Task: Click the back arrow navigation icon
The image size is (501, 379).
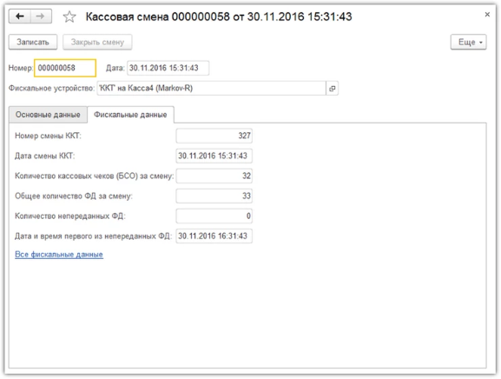Action: click(20, 17)
